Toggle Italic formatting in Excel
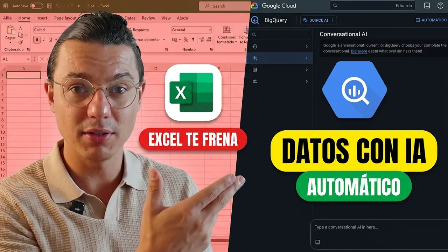 click(44, 40)
